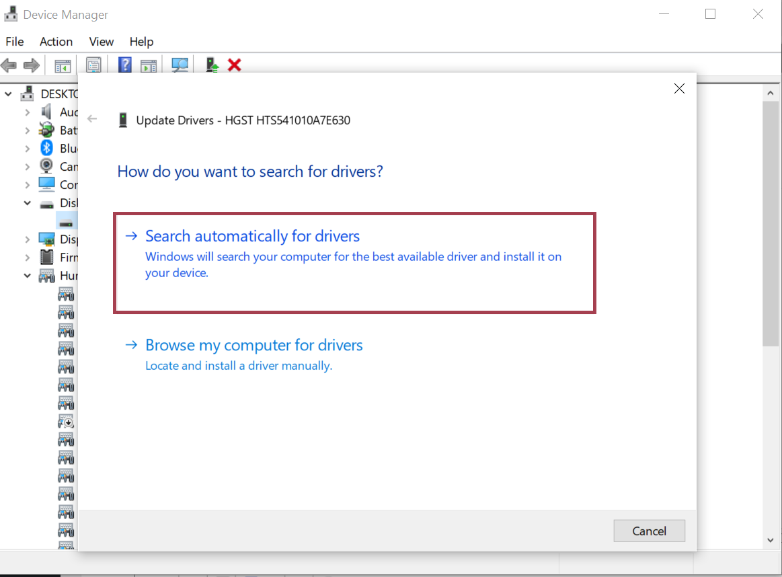Click the Bluetooth category icon
The image size is (782, 577).
tap(46, 148)
